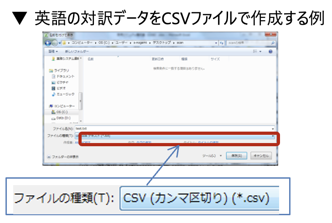Click the 保存(S) save button
This screenshot has width=332, height=223.
[x=237, y=156]
